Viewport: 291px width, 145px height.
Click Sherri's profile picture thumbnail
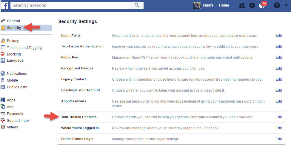click(197, 5)
